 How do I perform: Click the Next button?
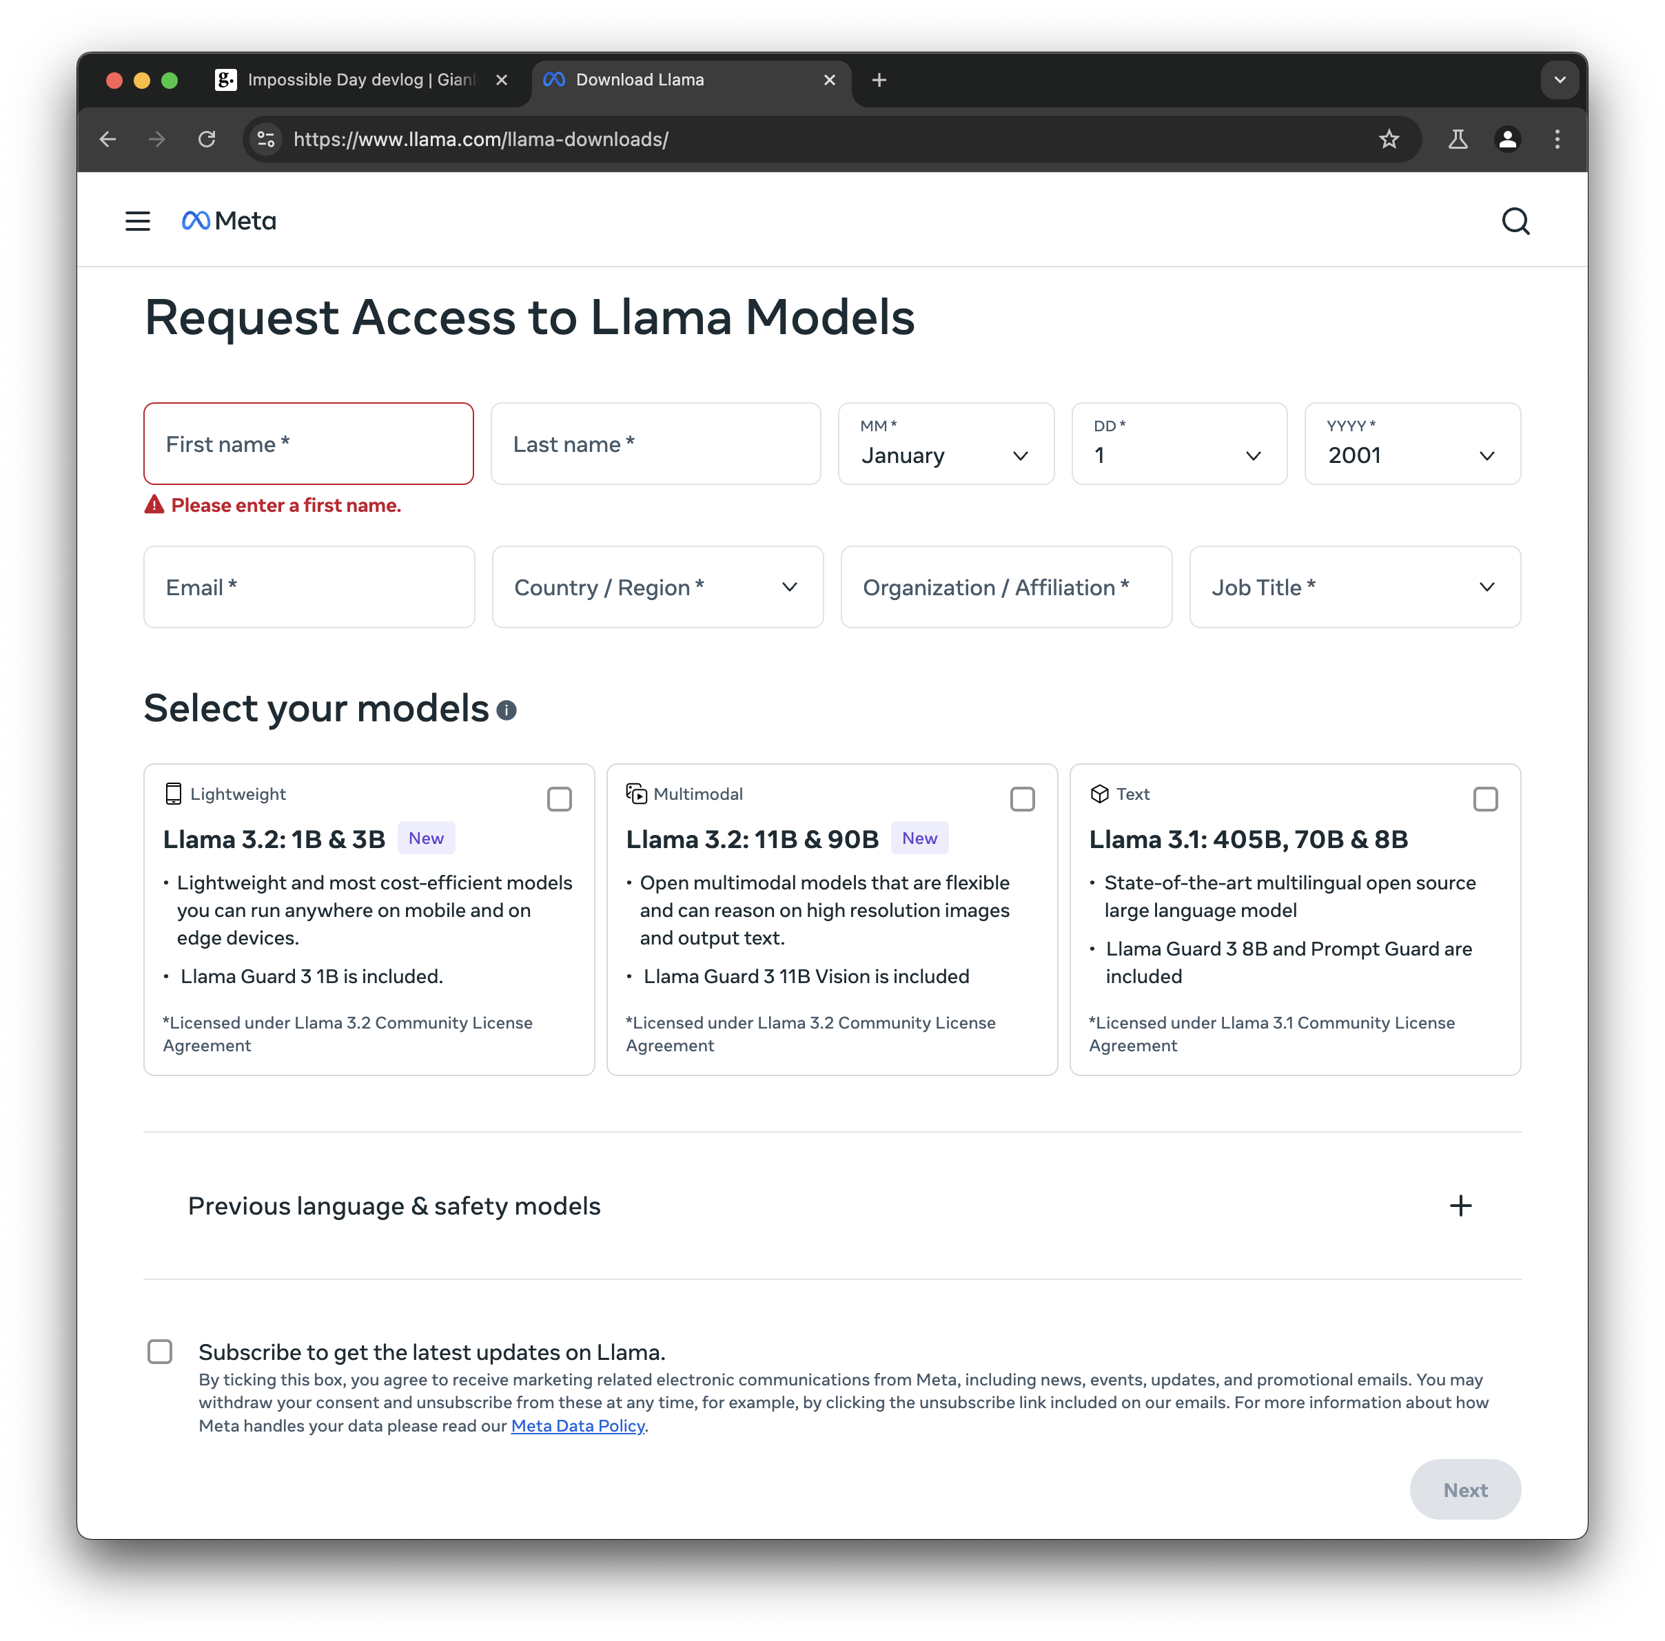(1465, 1489)
